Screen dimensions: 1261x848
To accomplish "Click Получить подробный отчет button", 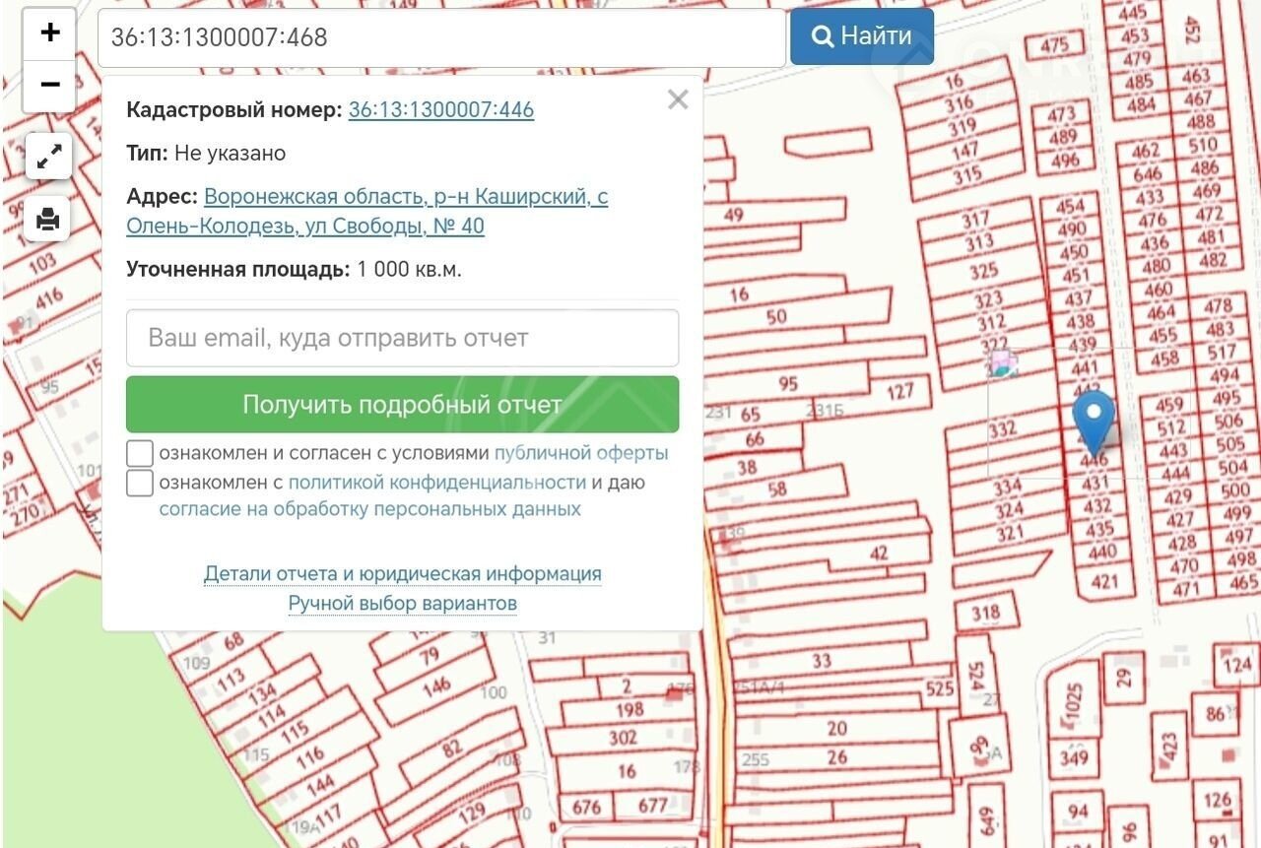I will pos(402,405).
